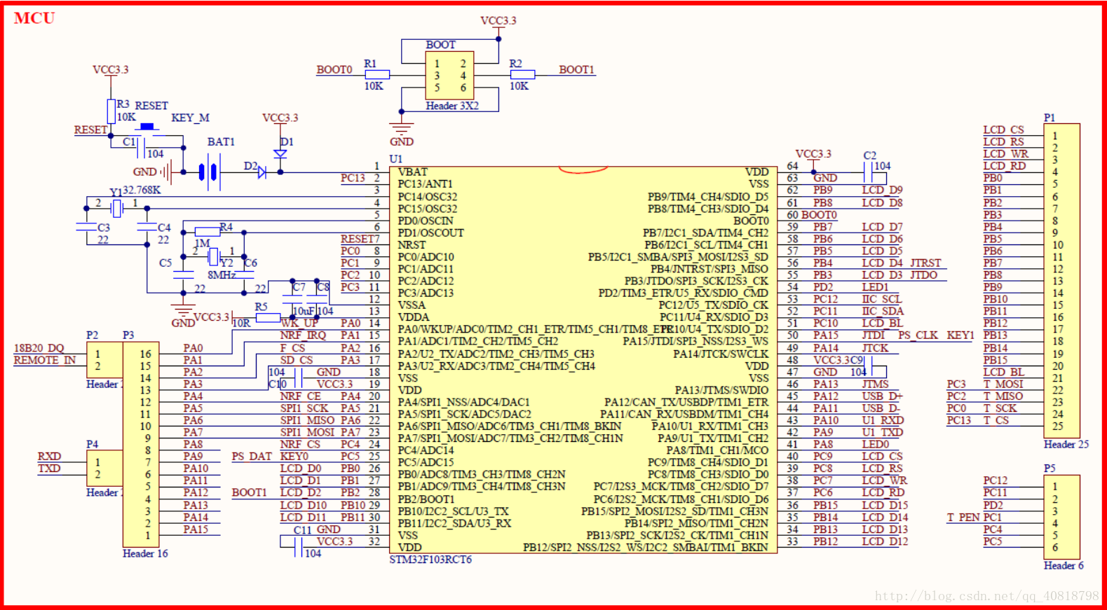
Task: Click the KEY0 net label
Action: point(294,457)
